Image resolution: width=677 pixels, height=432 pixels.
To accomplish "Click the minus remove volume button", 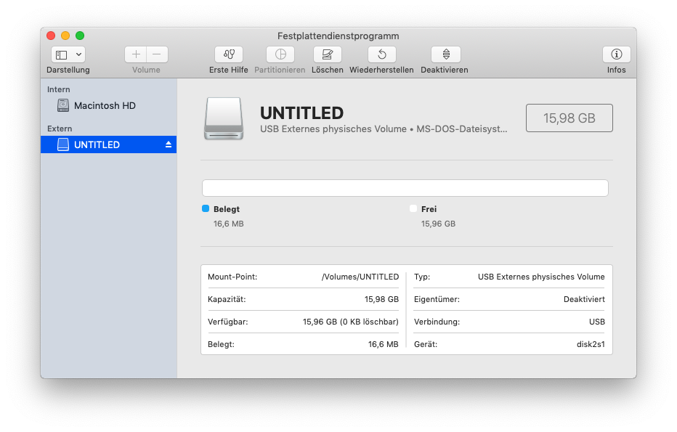I will point(157,54).
